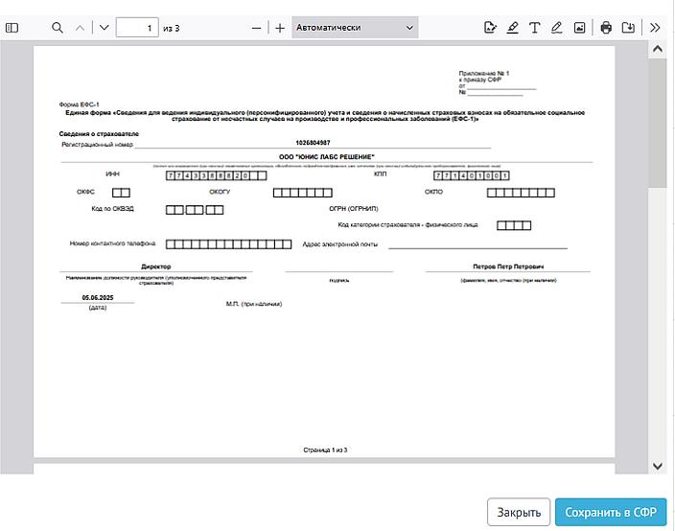This screenshot has height=531, width=675.
Task: Go to the previous page
Action: (x=81, y=28)
